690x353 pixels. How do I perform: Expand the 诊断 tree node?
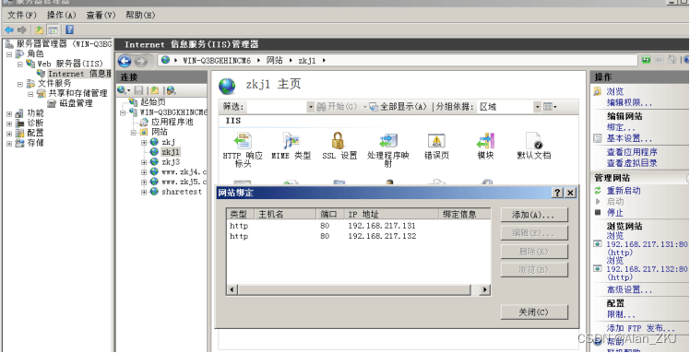click(x=9, y=124)
